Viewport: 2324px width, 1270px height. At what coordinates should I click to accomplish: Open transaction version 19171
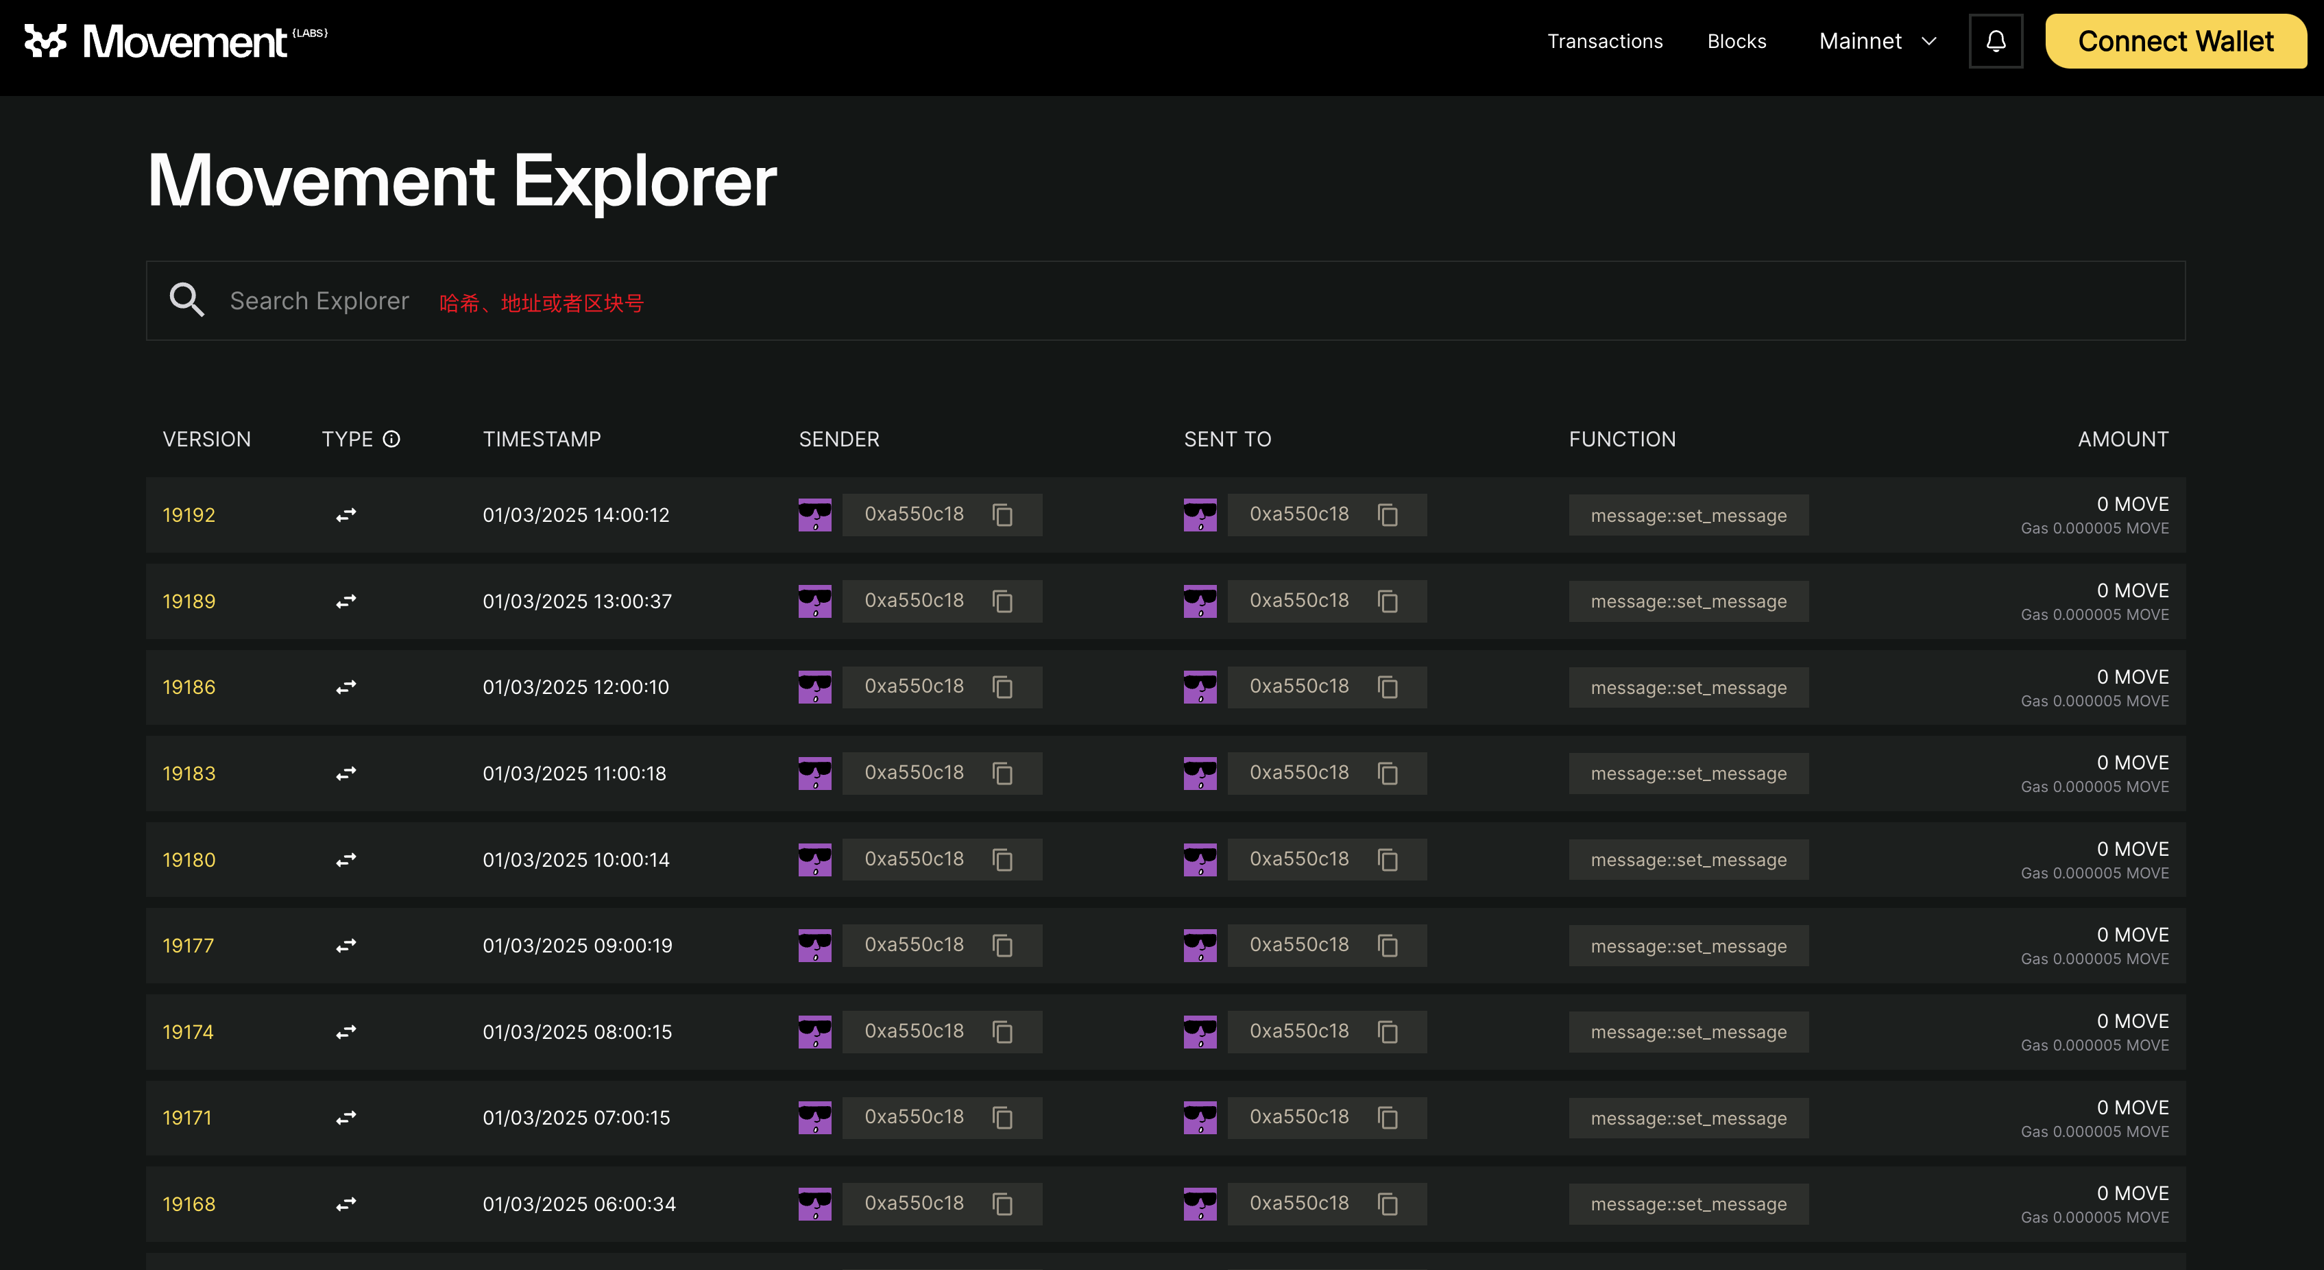pos(186,1118)
